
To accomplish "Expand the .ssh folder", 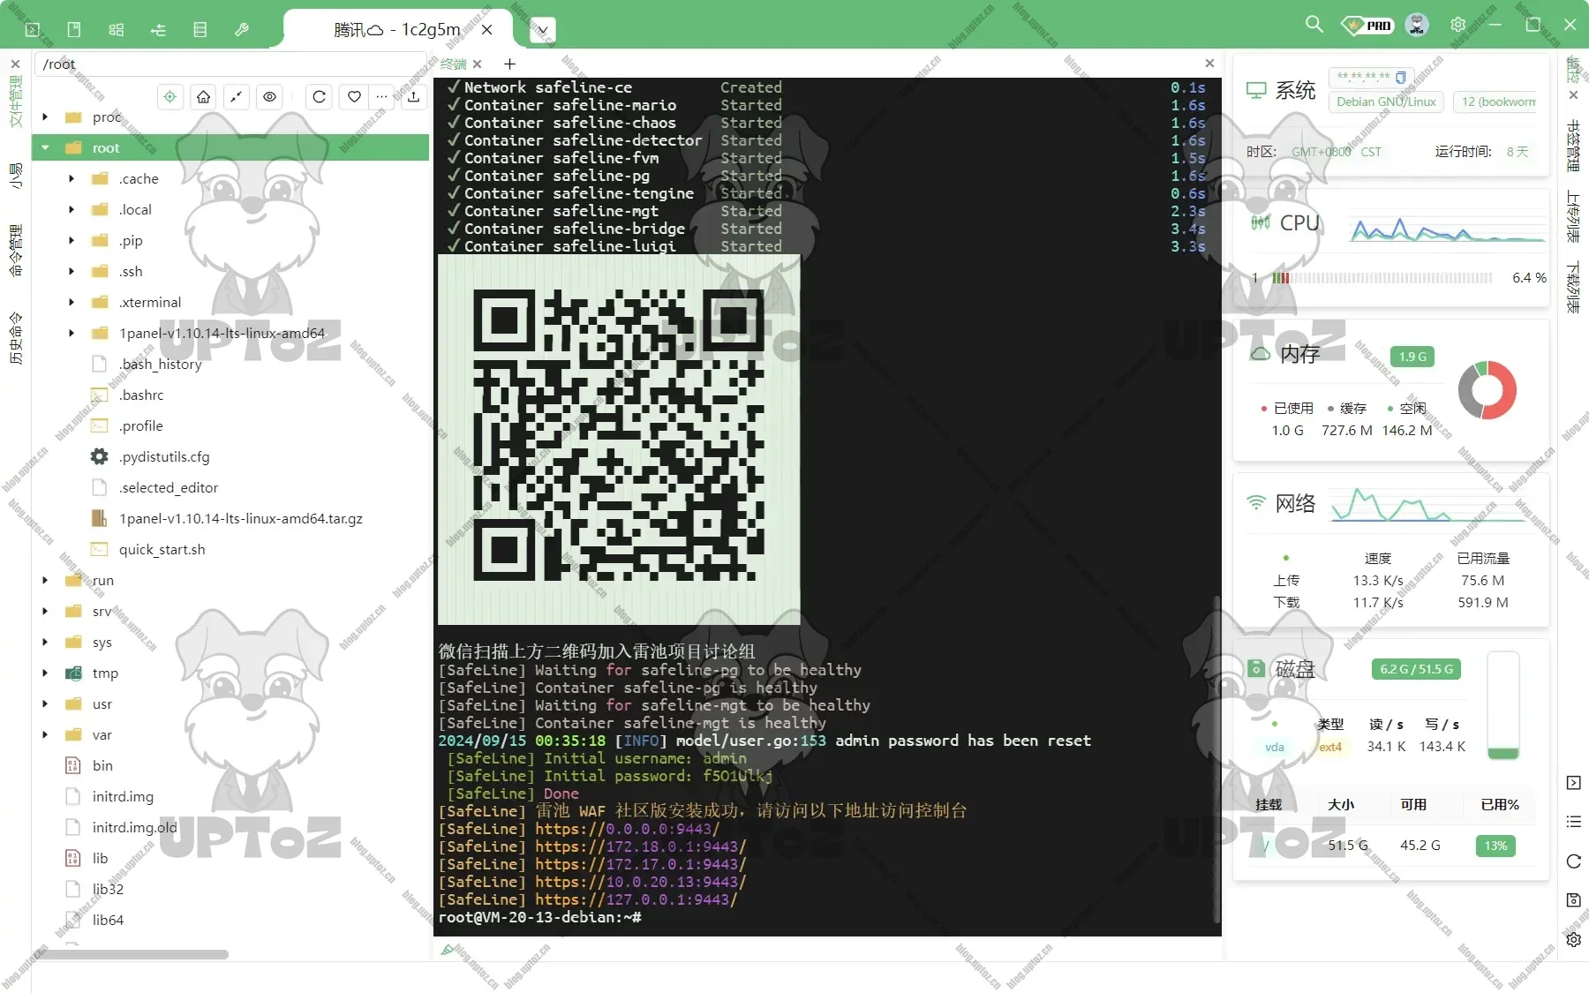I will click(72, 271).
